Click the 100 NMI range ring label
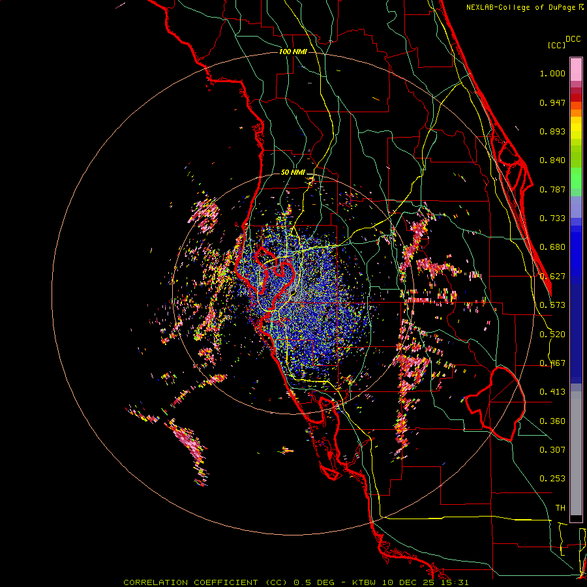The image size is (587, 587). tap(293, 52)
